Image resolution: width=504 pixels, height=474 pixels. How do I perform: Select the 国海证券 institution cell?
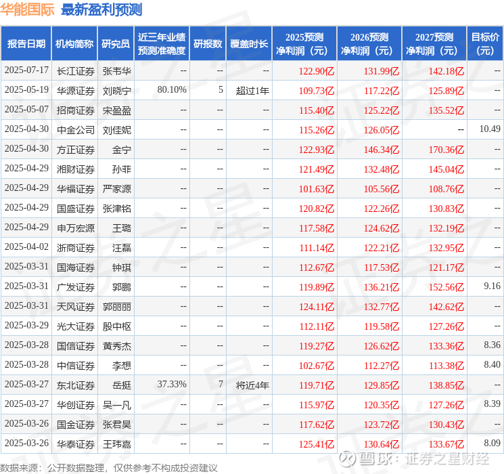point(76,267)
